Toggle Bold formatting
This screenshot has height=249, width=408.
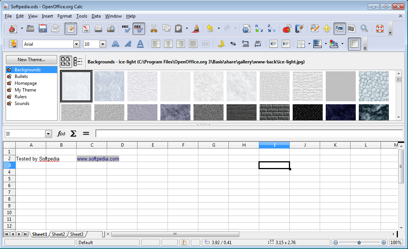[115, 44]
